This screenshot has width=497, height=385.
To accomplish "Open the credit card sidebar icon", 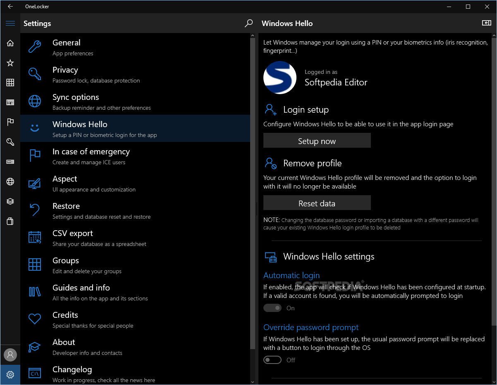I will point(10,102).
